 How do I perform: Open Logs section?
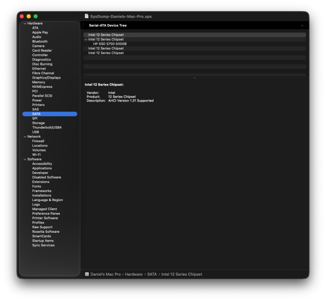click(36, 205)
